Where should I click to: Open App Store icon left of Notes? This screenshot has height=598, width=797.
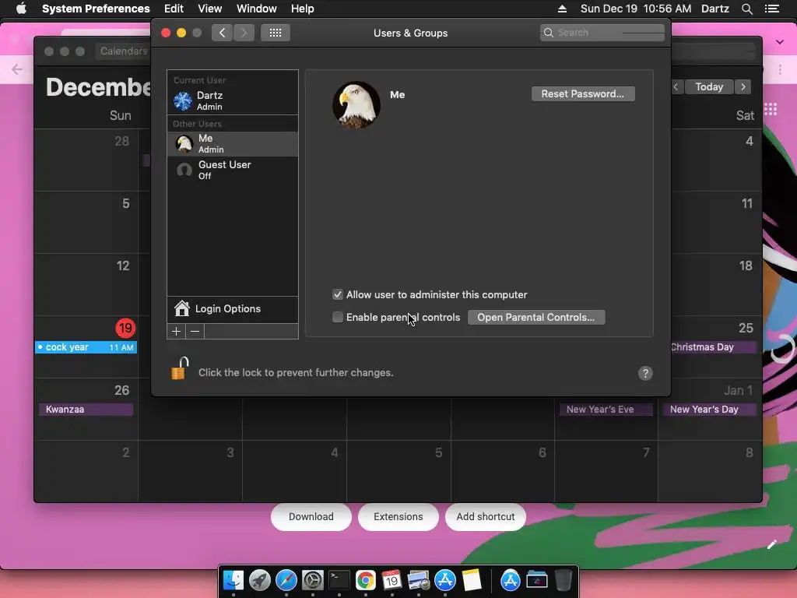444,580
